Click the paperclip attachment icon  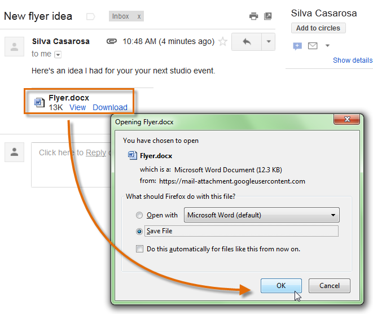pyautogui.click(x=112, y=41)
